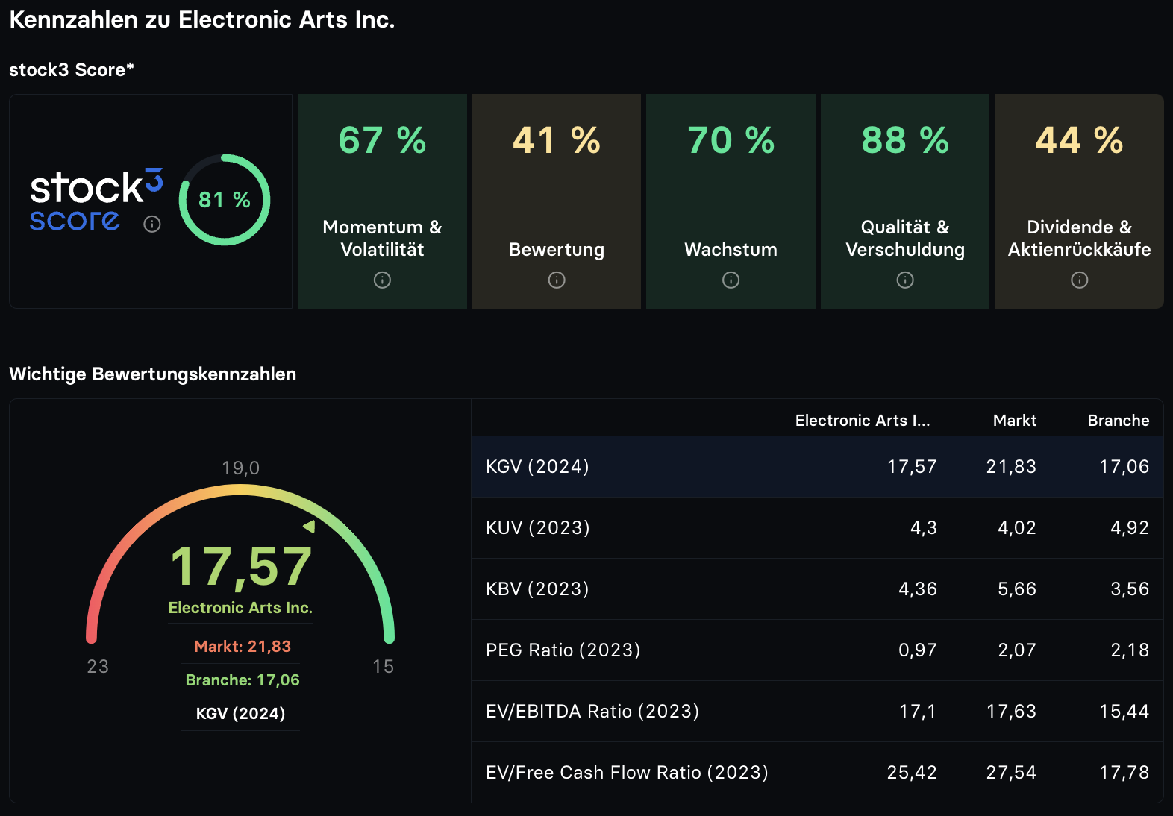The width and height of the screenshot is (1173, 816).
Task: Open info icon under Momentum & Volatilität
Action: point(382,280)
